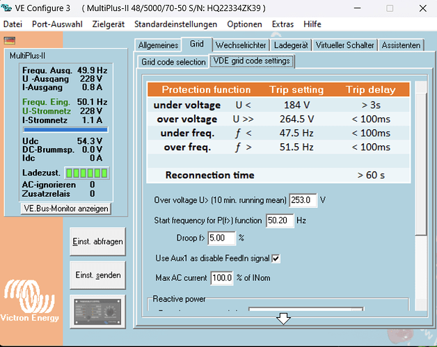Click the vertical scrollbar of settings panel
Screen dimensions: 437x347
coord(421,195)
